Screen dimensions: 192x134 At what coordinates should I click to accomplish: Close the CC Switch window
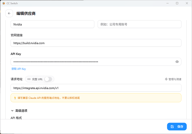(x=187, y=3)
